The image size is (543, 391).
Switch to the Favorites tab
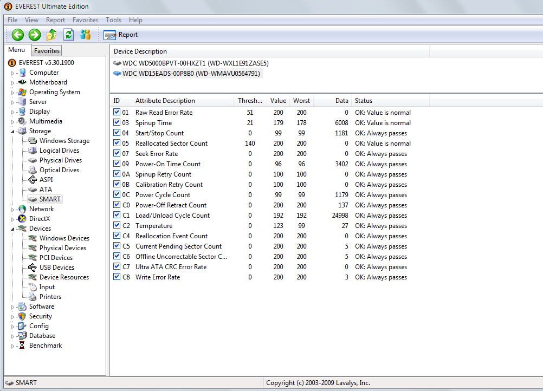[x=47, y=51]
